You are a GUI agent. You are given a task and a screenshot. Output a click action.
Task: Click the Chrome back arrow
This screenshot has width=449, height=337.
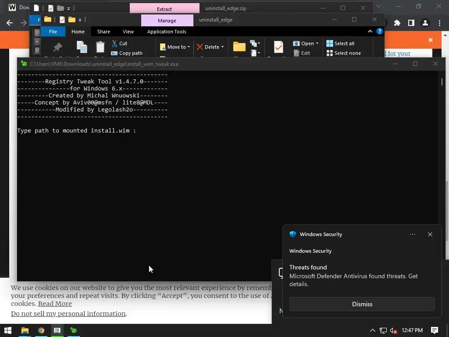click(x=10, y=23)
